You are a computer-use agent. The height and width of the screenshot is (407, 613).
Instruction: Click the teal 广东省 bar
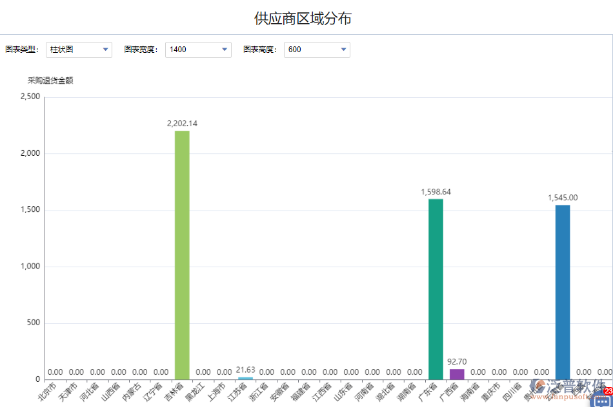pos(435,290)
